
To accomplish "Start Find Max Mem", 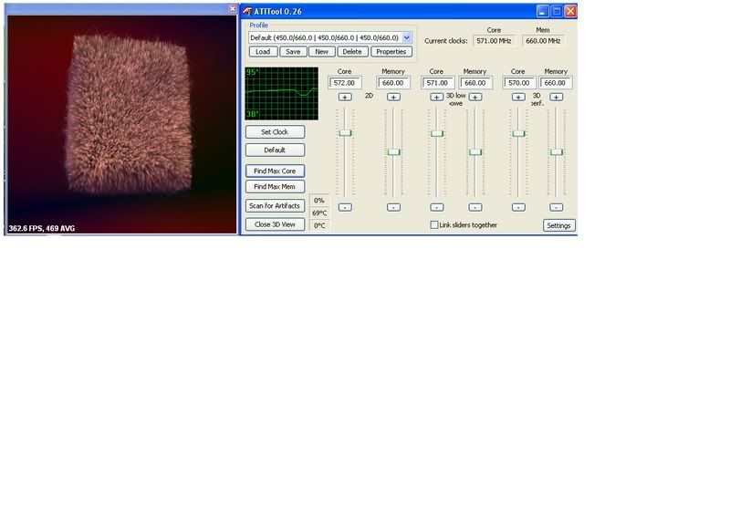I will (x=275, y=187).
